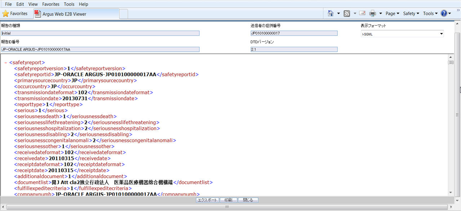This screenshot has width=461, height=211.
Task: Click the seriousnesshospitalization line
Action: (x=87, y=128)
